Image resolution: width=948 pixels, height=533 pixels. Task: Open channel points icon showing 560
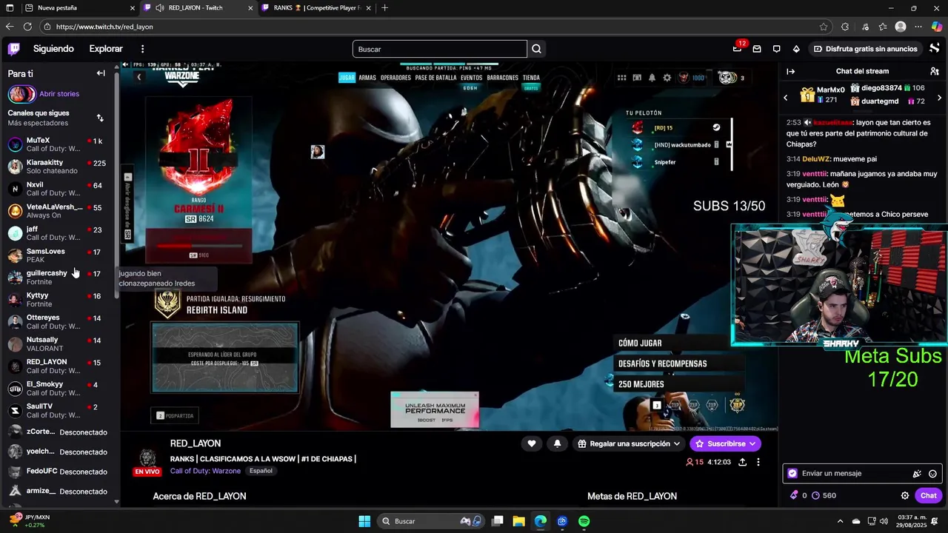pos(824,495)
